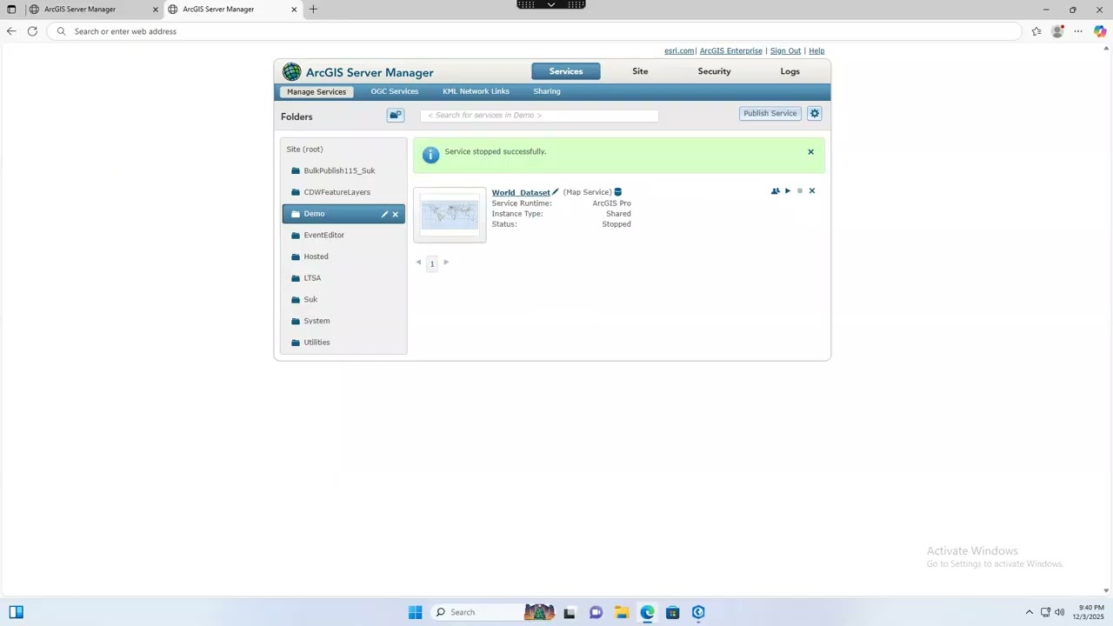Image resolution: width=1113 pixels, height=626 pixels.
Task: Click the info icon in the green notification
Action: 430,155
